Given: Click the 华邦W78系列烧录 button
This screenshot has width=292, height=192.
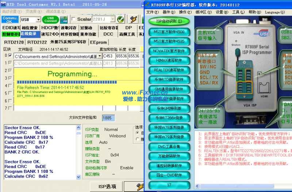Looking at the screenshot, I should (169, 127).
